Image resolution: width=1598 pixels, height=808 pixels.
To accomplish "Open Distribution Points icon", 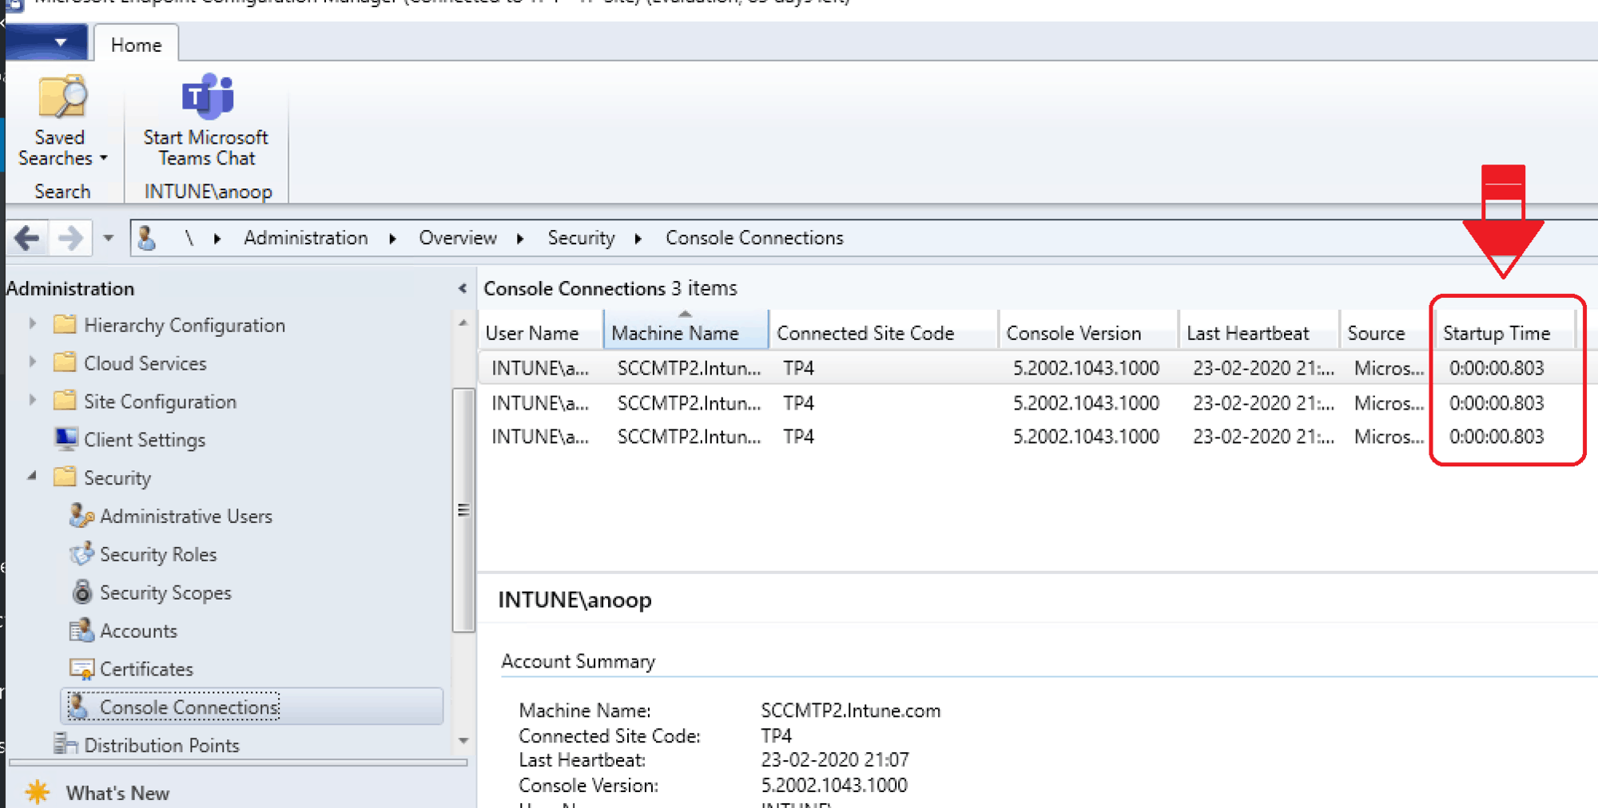I will click(66, 744).
